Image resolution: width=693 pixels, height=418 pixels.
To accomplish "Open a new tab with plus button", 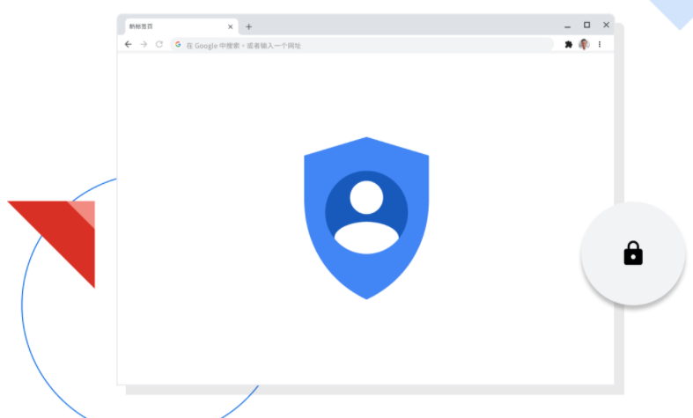I will point(249,27).
